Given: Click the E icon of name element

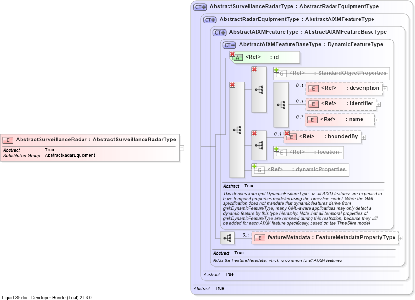Looking at the screenshot, I should (312, 120).
